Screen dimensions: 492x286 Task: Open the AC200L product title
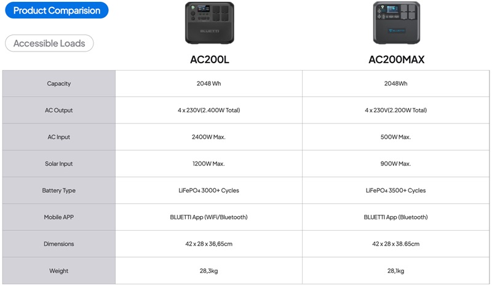[x=209, y=60]
